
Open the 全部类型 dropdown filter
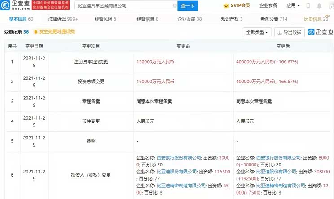pyautogui.click(x=257, y=32)
